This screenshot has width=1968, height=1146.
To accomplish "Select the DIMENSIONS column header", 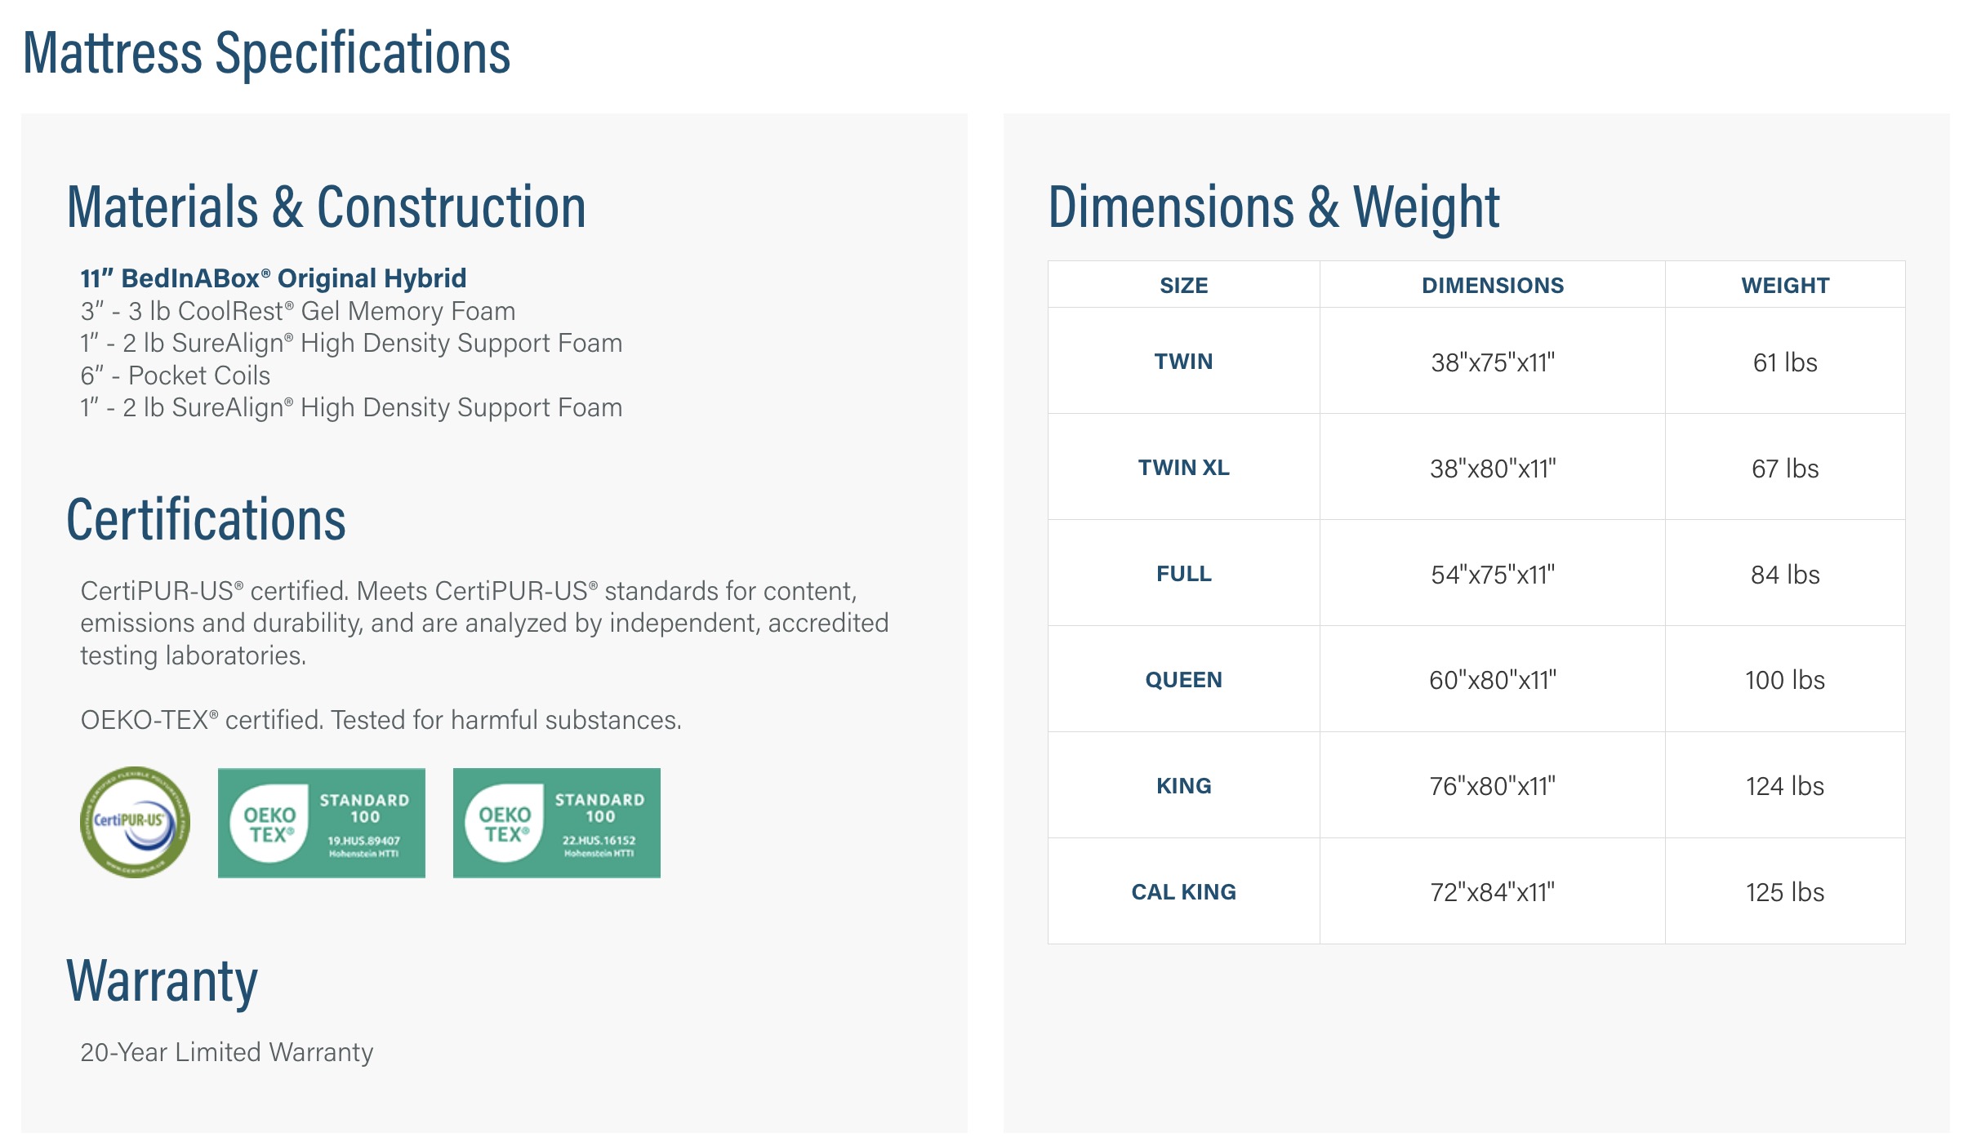I will click(1493, 285).
